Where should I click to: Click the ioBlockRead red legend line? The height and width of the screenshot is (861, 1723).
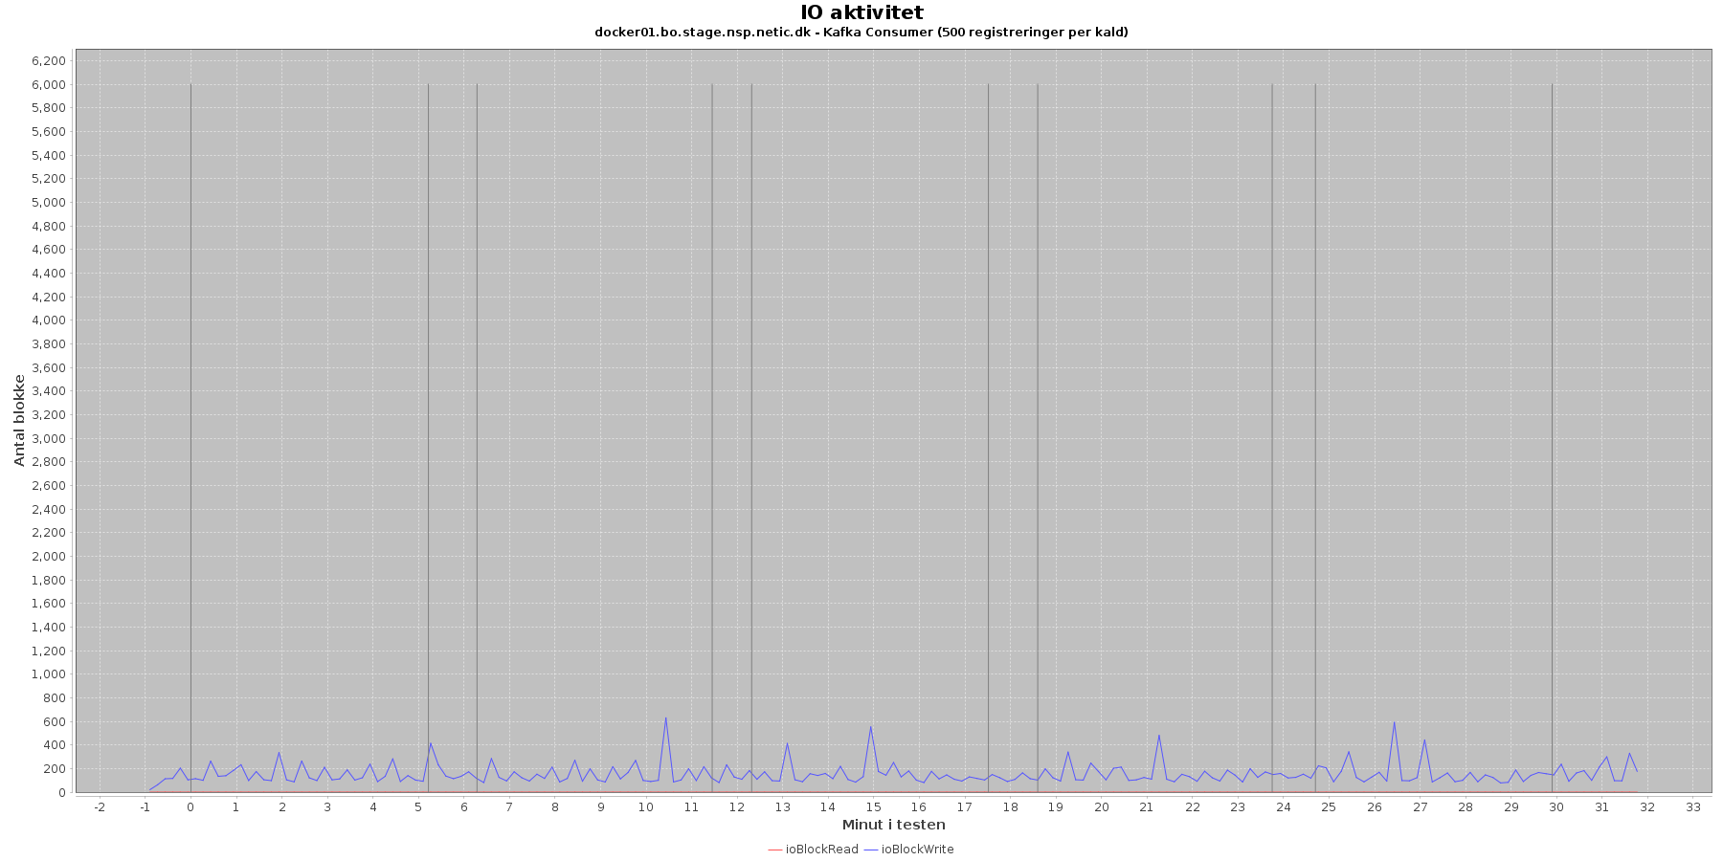pyautogui.click(x=774, y=850)
